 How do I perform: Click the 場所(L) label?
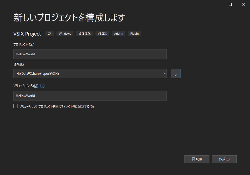point(19,64)
